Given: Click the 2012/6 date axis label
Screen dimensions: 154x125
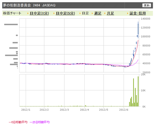Looking at the screenshot, I should 124,110.
